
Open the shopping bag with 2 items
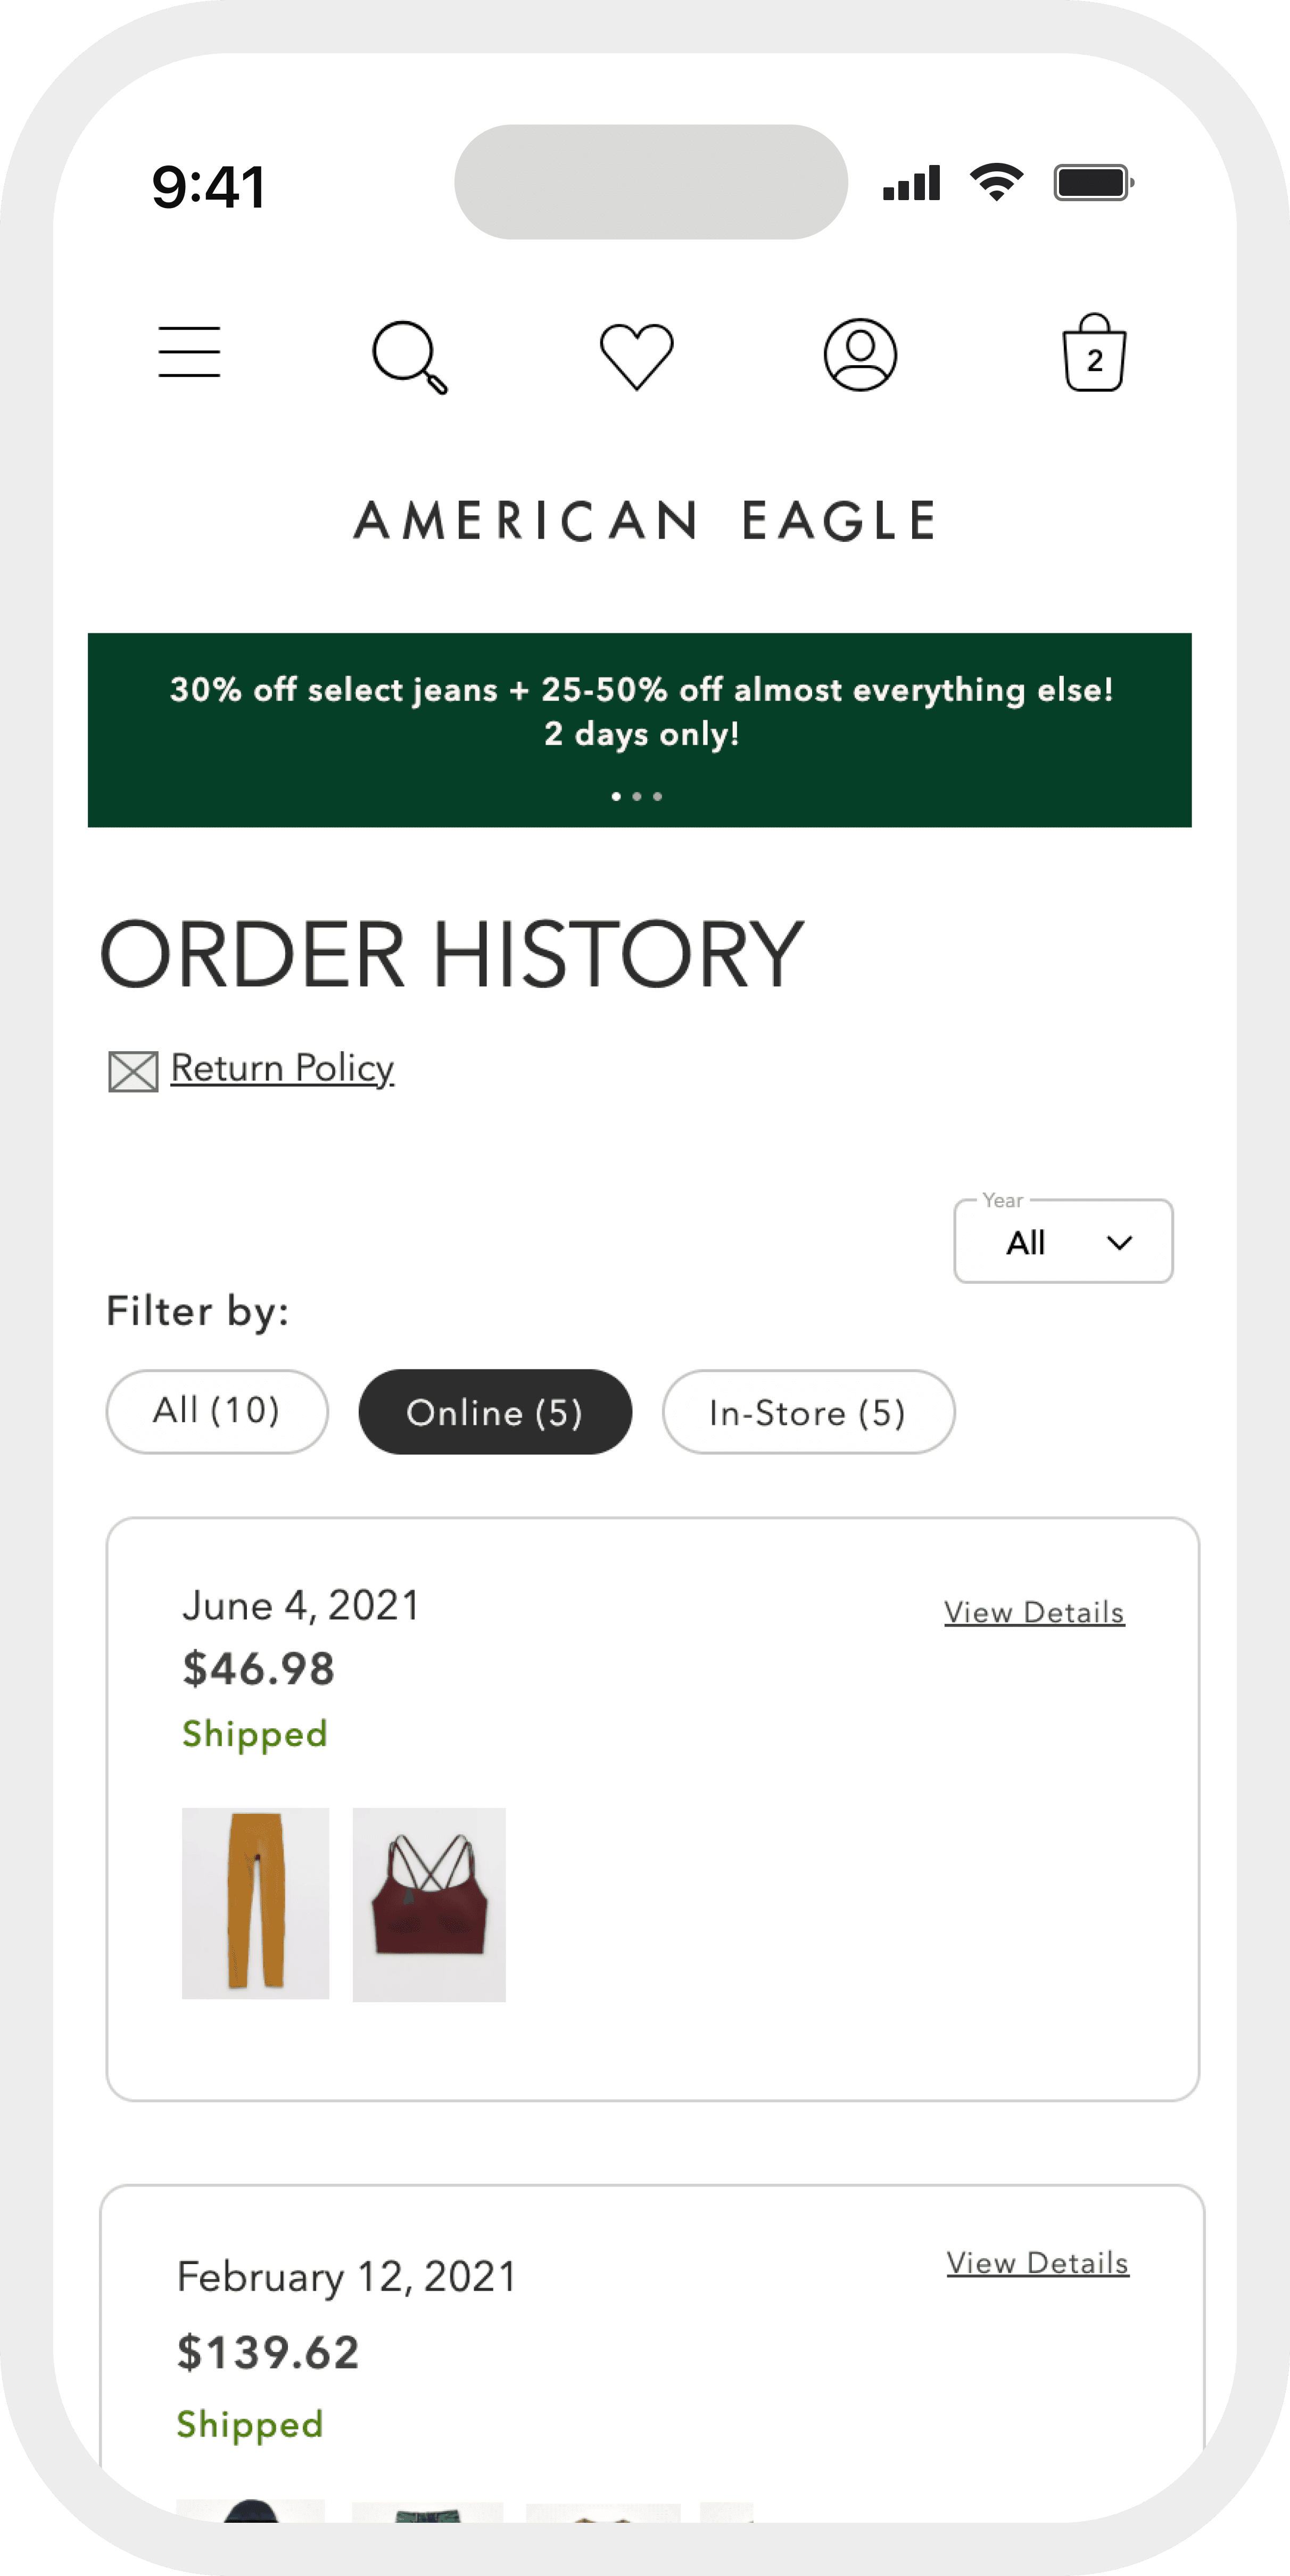1094,353
